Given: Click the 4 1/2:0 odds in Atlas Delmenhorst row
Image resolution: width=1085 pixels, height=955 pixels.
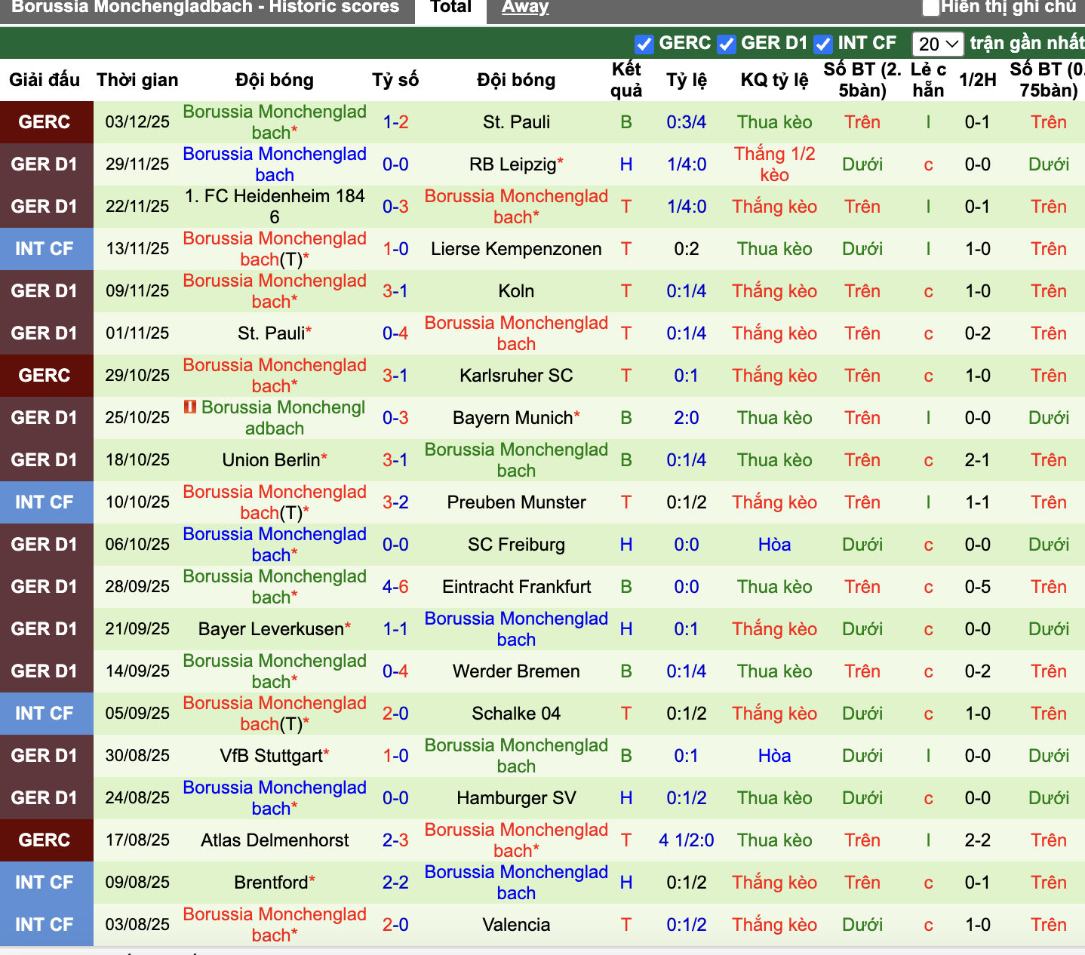Looking at the screenshot, I should [687, 840].
